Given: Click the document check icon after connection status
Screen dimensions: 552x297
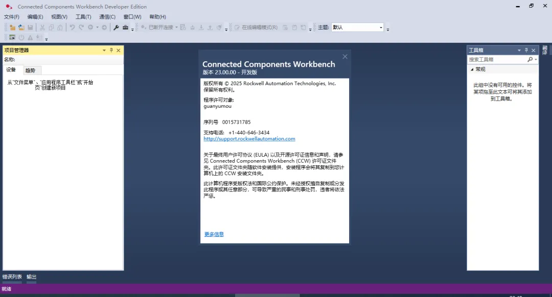Looking at the screenshot, I should (x=183, y=28).
